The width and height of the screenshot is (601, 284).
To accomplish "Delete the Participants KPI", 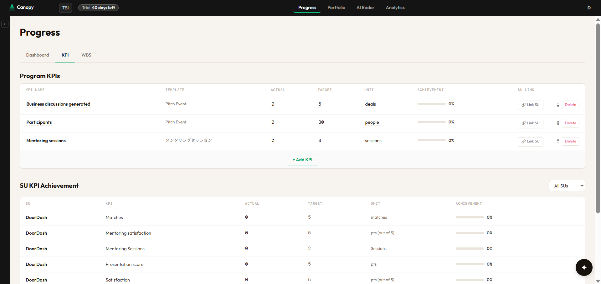I will pyautogui.click(x=570, y=123).
